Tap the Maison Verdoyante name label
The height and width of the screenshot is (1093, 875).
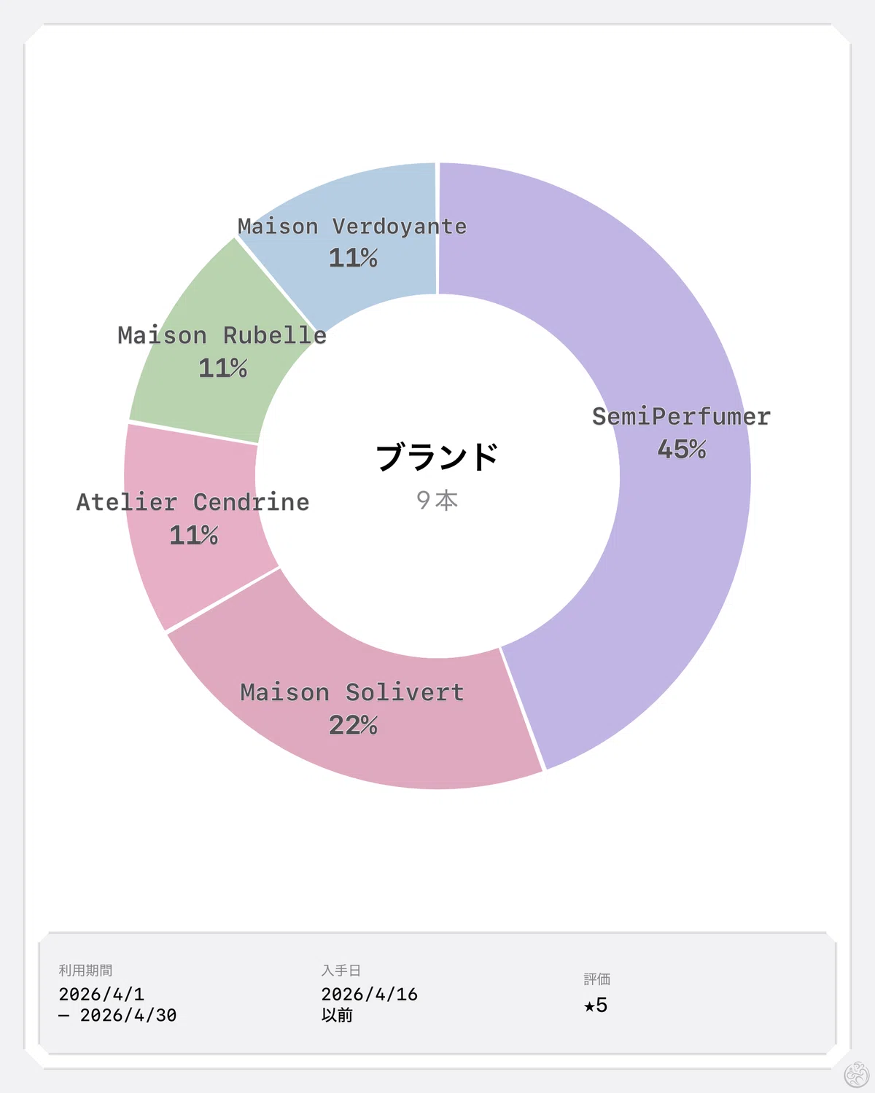(x=352, y=227)
